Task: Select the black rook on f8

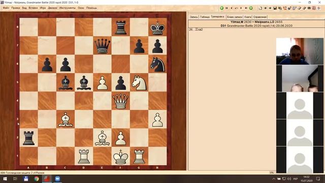Action: [x=121, y=27]
